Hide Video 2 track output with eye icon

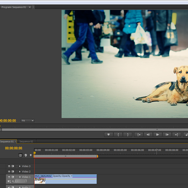tap(9, 171)
